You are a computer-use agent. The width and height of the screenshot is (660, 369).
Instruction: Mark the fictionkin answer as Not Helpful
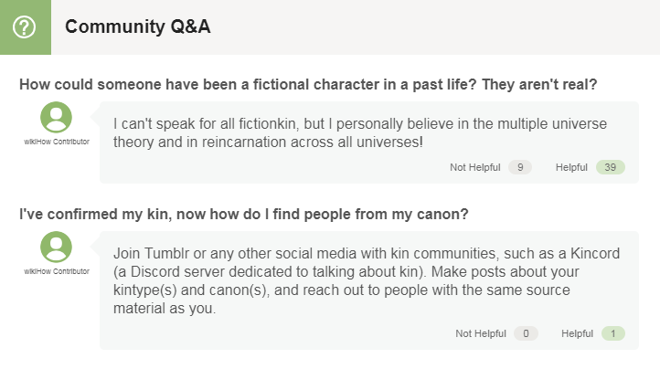(x=474, y=167)
